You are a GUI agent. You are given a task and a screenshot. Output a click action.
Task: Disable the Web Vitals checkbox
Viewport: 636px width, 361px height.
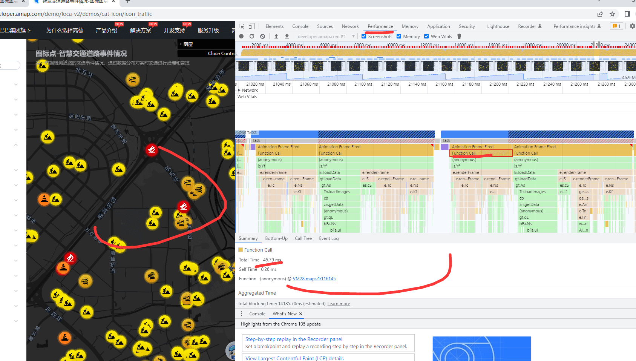(426, 37)
